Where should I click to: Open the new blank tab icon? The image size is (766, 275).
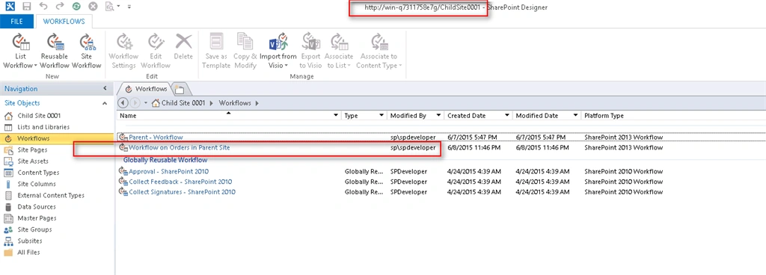click(x=180, y=89)
